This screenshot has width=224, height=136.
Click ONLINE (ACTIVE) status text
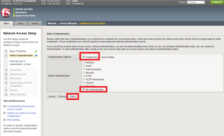point(24,9)
